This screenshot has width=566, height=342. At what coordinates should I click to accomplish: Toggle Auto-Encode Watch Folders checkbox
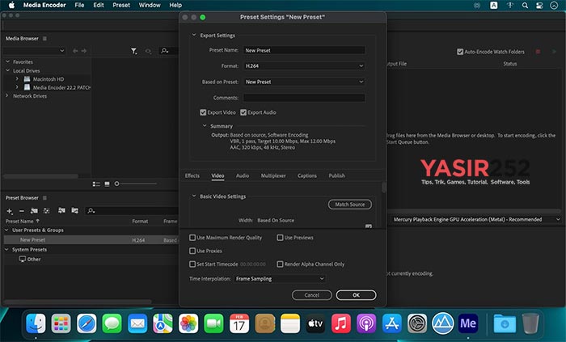click(460, 52)
